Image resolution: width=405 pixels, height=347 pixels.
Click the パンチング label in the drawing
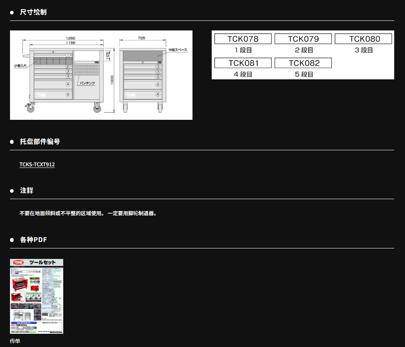[87, 83]
